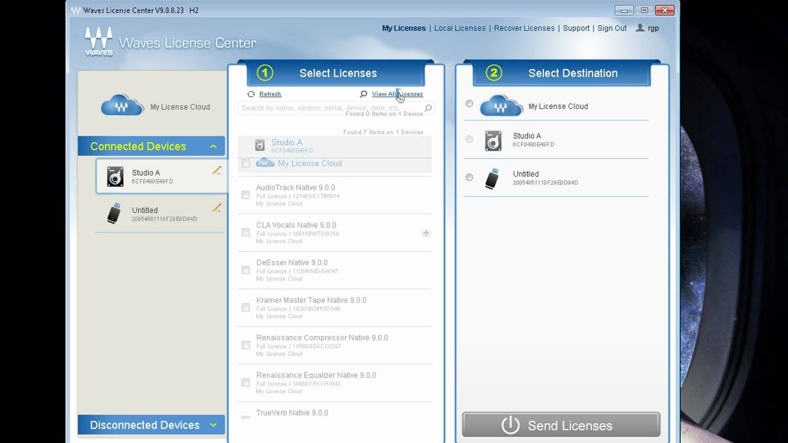Click the My License Cloud label in left sidebar
This screenshot has width=788, height=443.
point(180,107)
